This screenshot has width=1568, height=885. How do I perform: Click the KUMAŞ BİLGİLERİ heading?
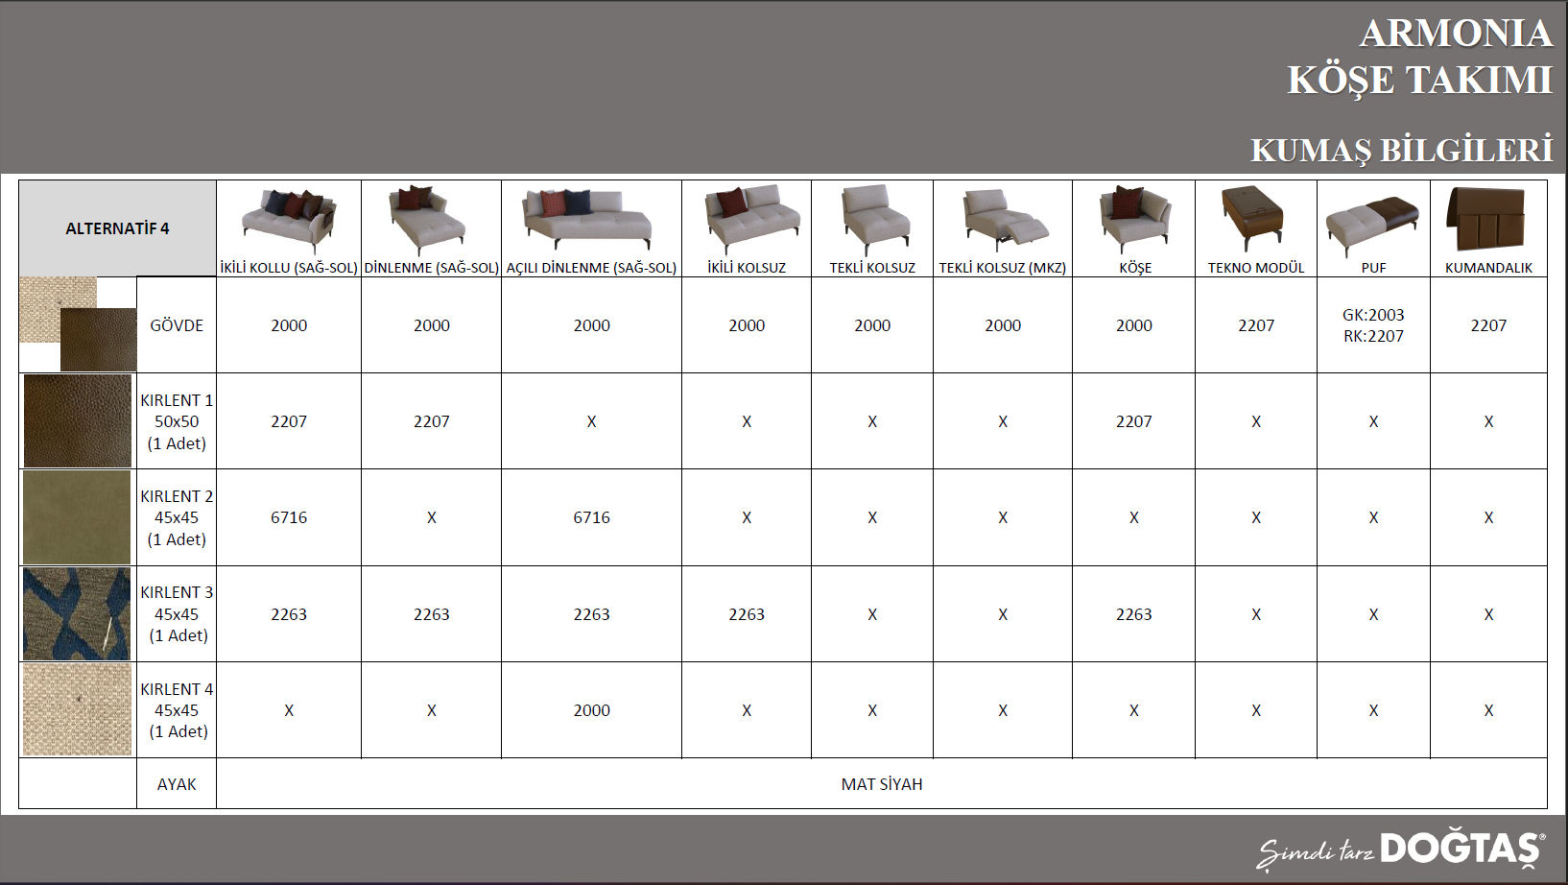click(x=1401, y=151)
